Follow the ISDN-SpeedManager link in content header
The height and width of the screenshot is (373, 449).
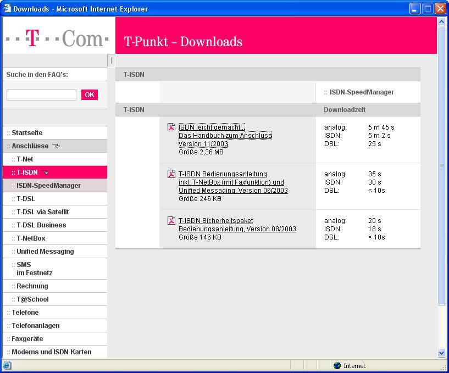pos(362,92)
